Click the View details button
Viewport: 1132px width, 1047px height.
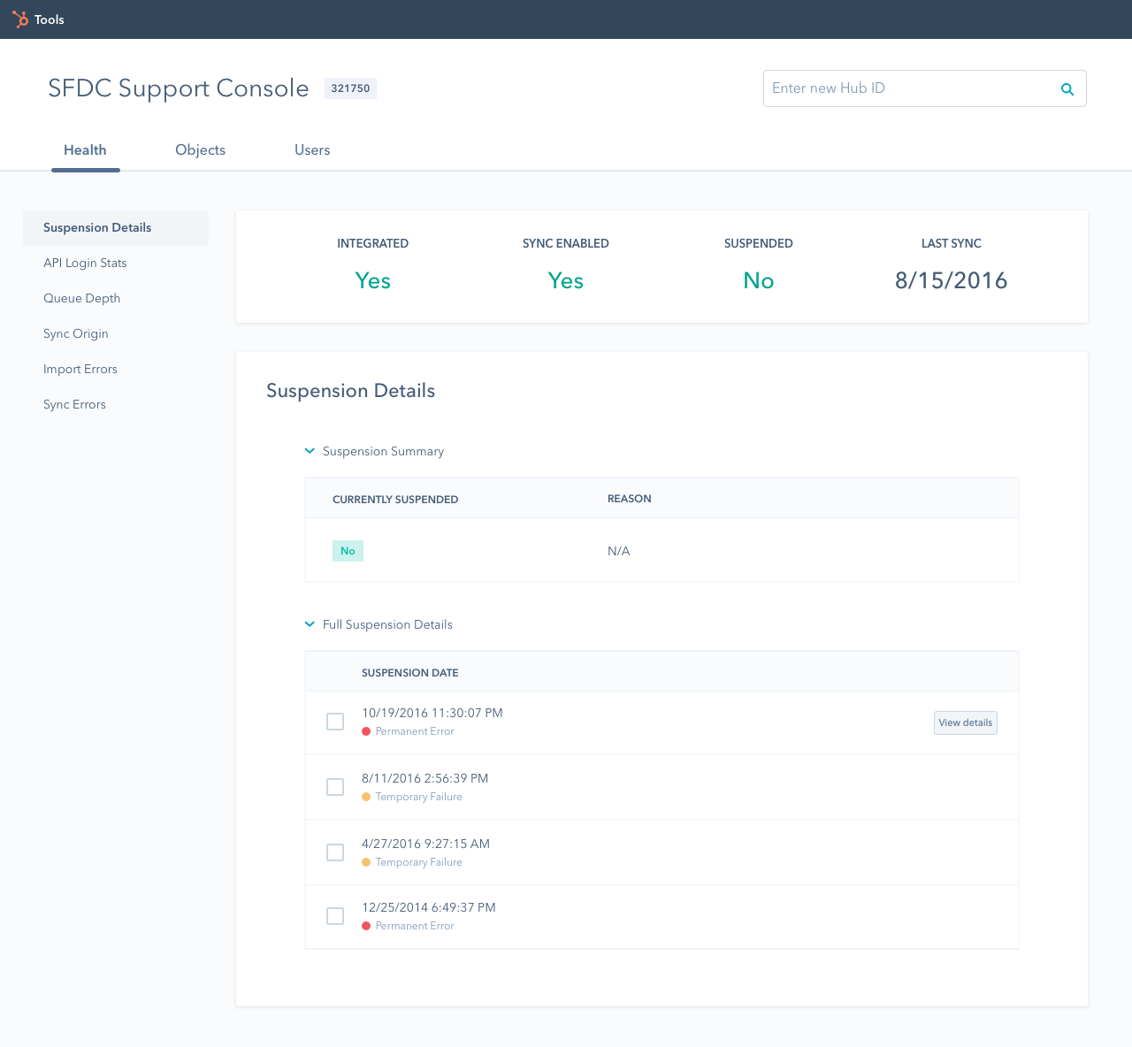pyautogui.click(x=966, y=722)
